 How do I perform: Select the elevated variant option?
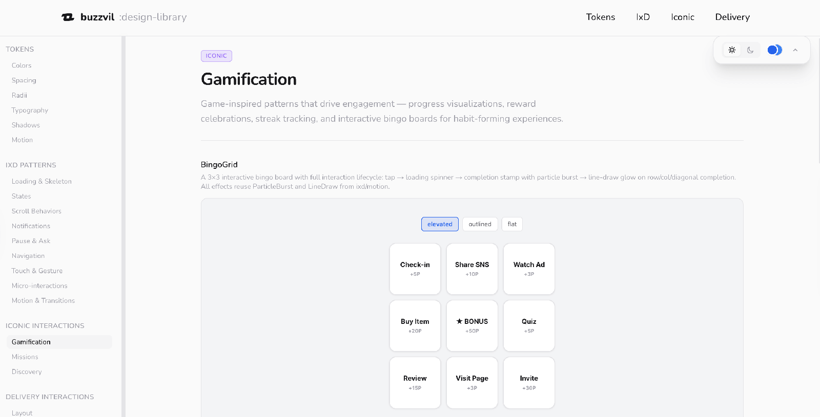(x=440, y=224)
